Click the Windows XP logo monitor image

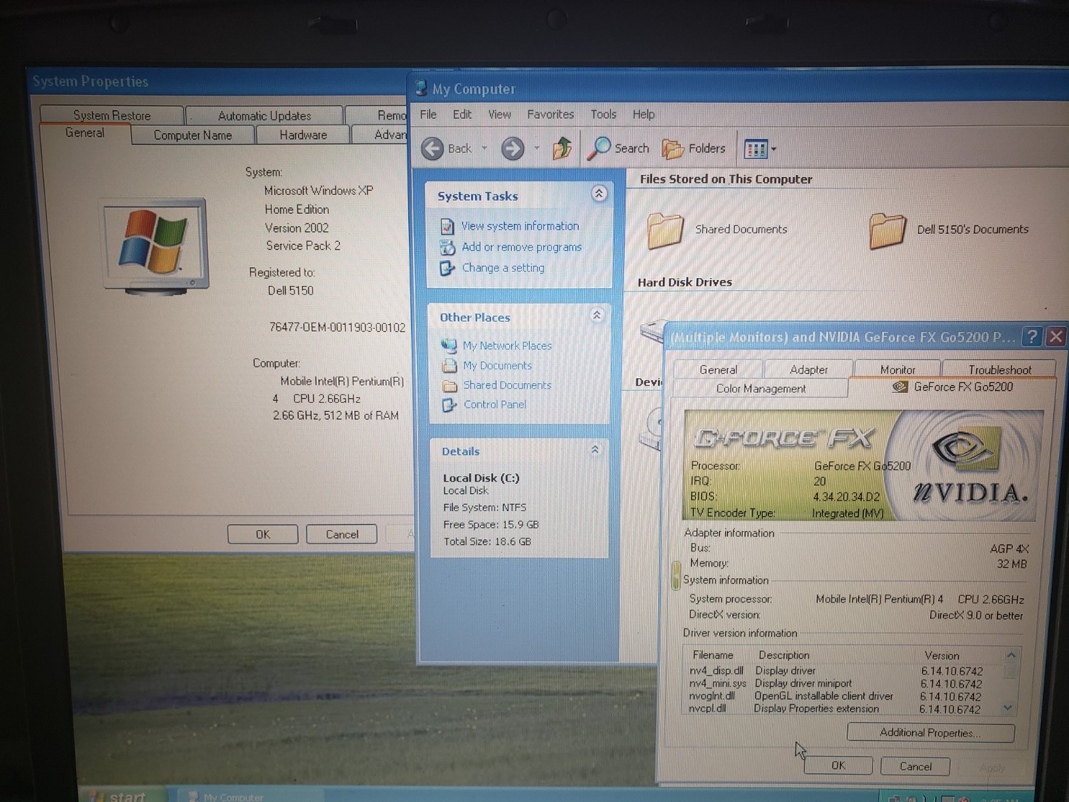155,246
